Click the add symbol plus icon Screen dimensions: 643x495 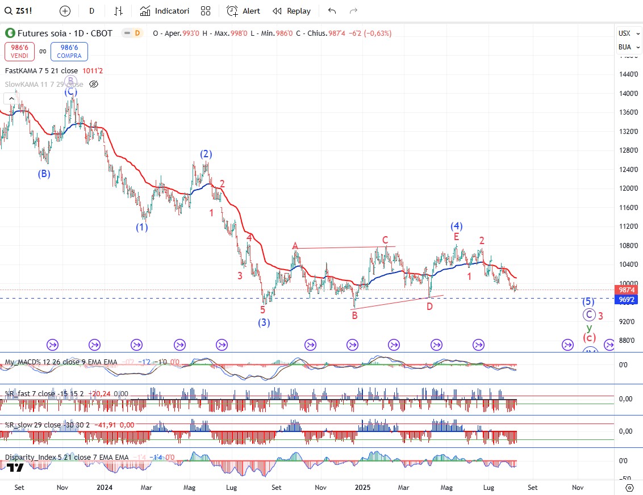pos(65,11)
